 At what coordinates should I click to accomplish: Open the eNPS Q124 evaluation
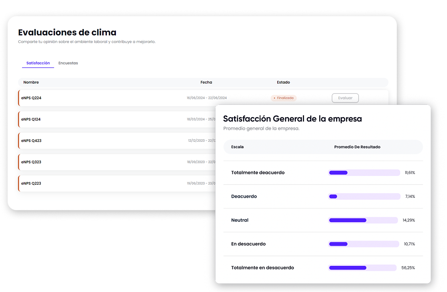(31, 119)
